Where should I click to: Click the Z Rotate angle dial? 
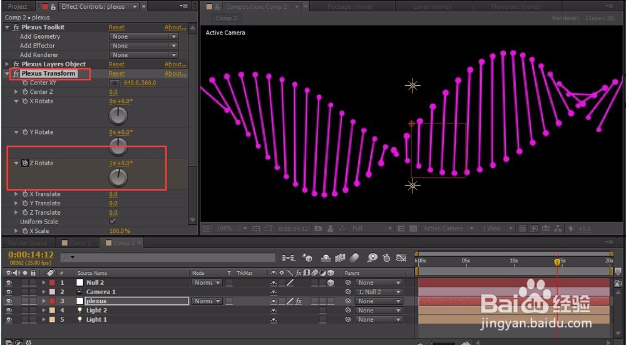click(118, 178)
